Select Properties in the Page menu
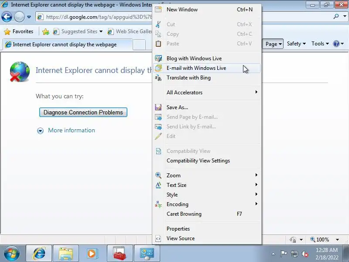 pyautogui.click(x=207, y=229)
